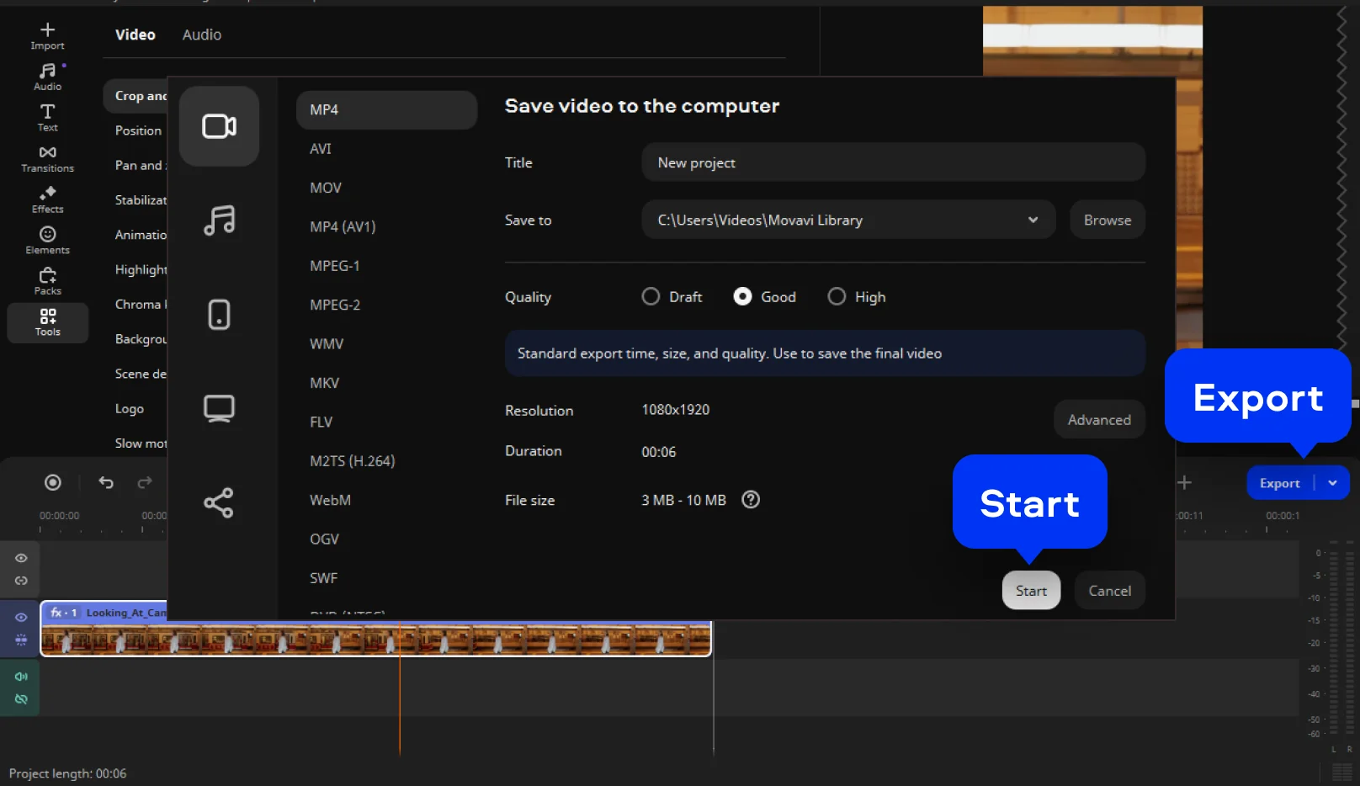Open the Effects panel in sidebar
This screenshot has width=1360, height=786.
point(47,199)
